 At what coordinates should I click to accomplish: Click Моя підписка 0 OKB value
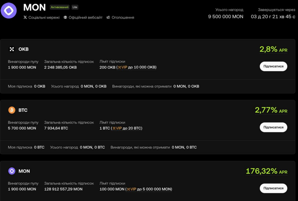(x=40, y=86)
